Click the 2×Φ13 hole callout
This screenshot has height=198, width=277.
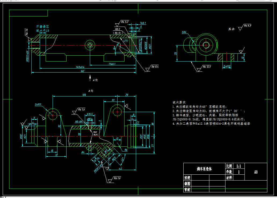pyautogui.click(x=227, y=66)
